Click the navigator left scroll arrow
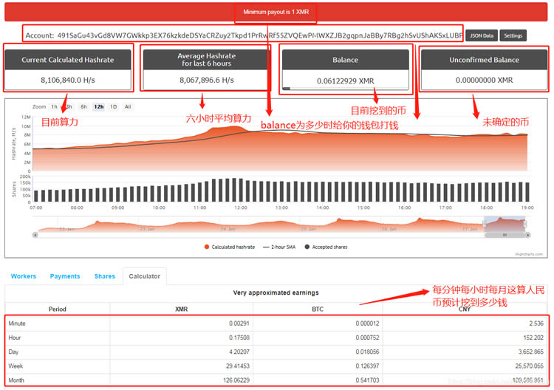 [35, 235]
